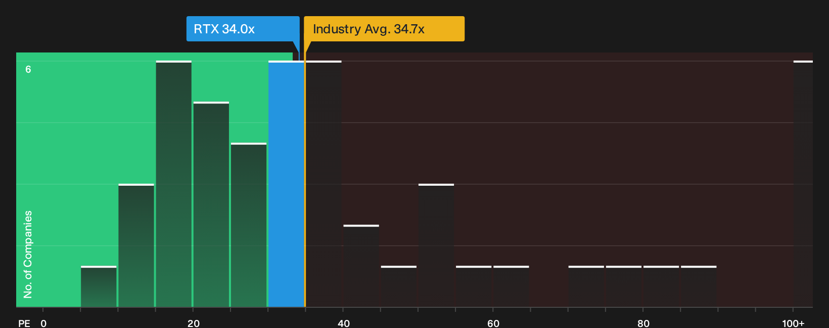
Task: Select the histogram bar for PE 10-15
Action: click(x=136, y=245)
